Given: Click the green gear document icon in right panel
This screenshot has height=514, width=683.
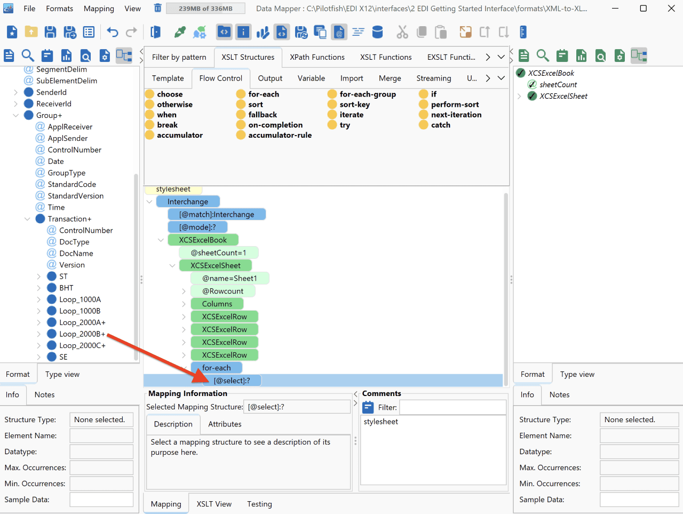Looking at the screenshot, I should click(620, 56).
